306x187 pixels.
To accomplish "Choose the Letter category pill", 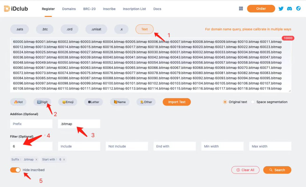I will [94, 102].
